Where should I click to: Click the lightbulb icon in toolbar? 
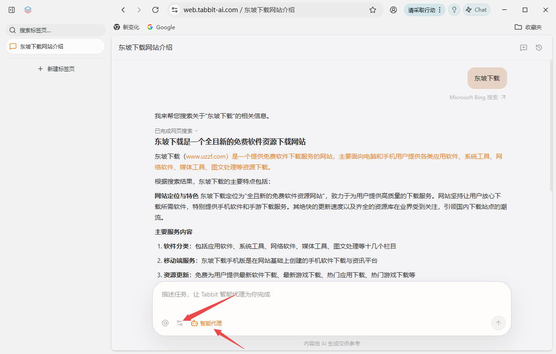[454, 10]
